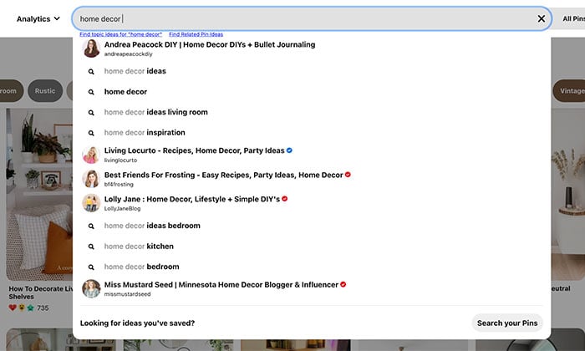Open Best Friends For Frosting profile suggestion
This screenshot has width=585, height=351.
[x=223, y=179]
